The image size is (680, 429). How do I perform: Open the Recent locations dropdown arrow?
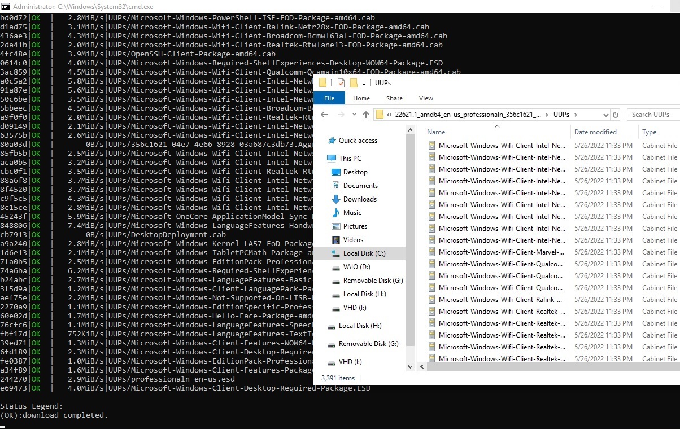click(x=354, y=115)
